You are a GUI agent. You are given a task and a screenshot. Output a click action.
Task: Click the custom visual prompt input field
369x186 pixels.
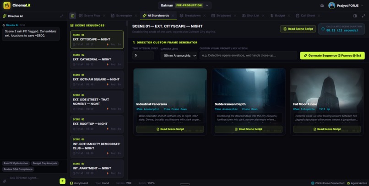[x=248, y=55]
